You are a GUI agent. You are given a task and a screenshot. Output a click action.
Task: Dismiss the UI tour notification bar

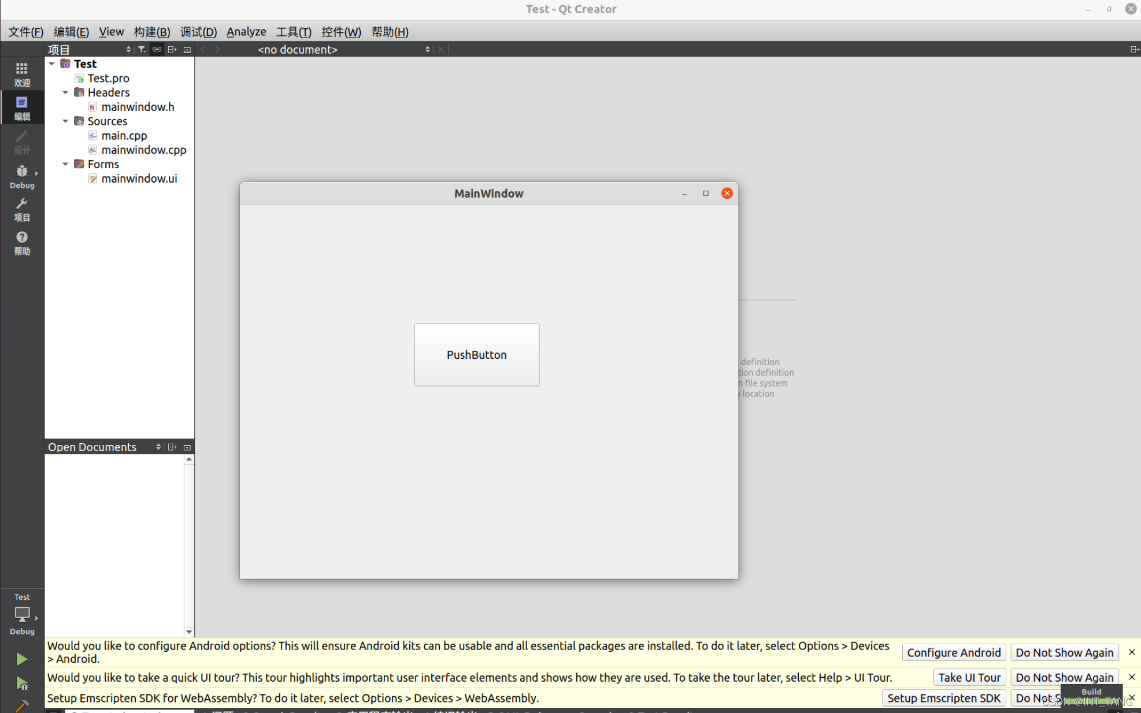pyautogui.click(x=1131, y=677)
